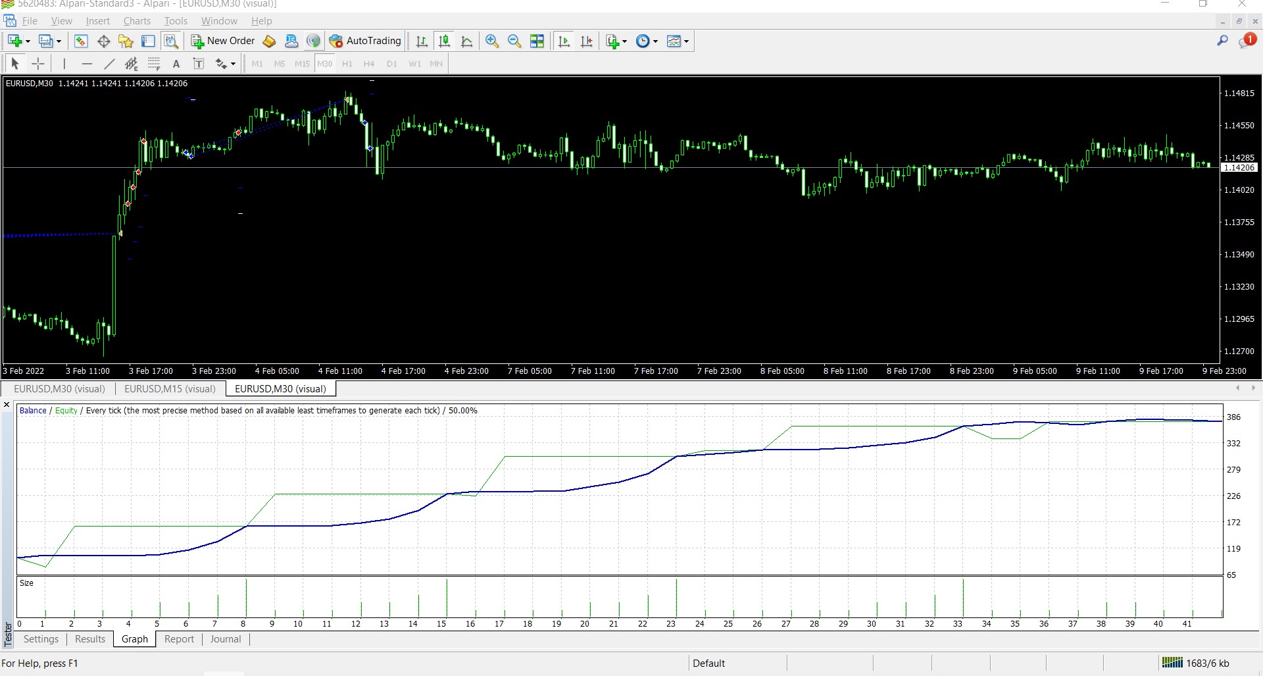
Task: Select the Crosshair tool
Action: tap(38, 64)
